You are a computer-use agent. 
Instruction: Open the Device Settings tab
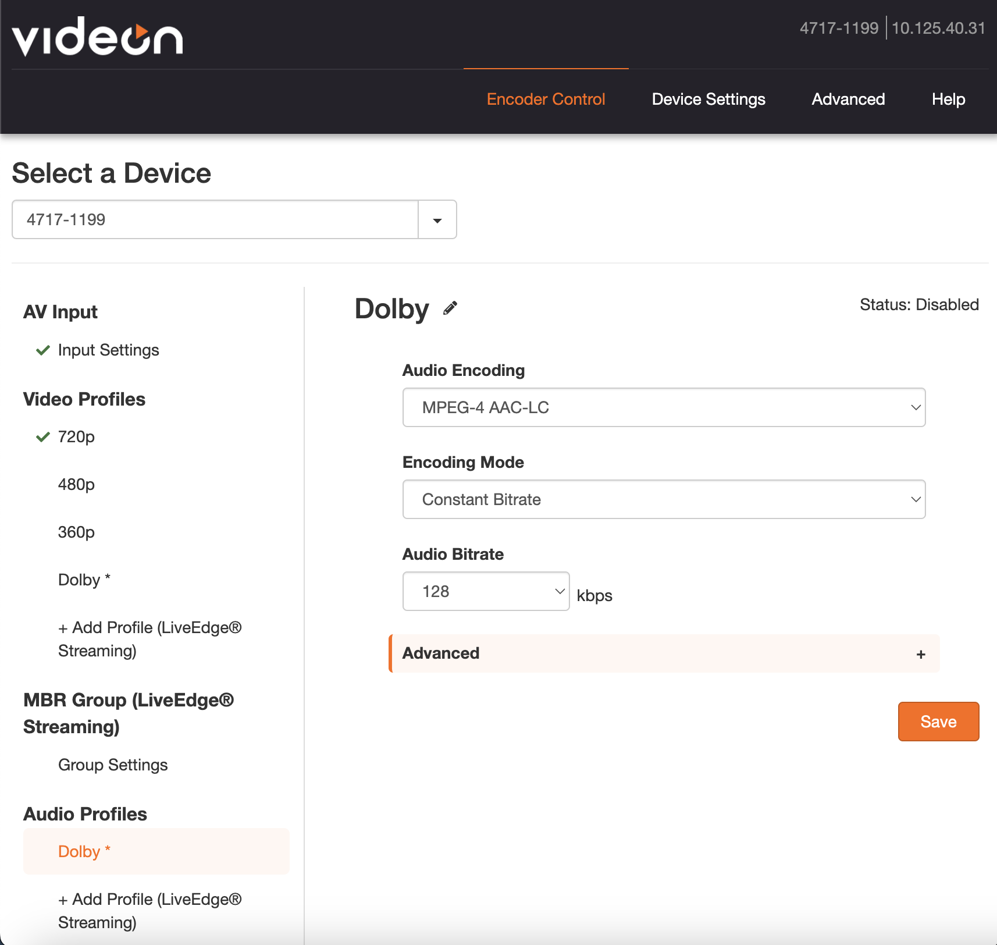click(708, 100)
